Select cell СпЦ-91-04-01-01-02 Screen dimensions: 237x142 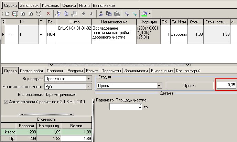[x=74, y=34]
